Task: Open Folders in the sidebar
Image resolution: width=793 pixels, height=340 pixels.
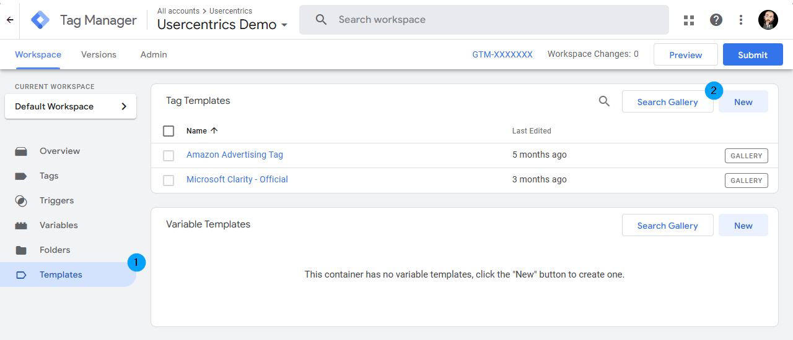Action: coord(68,250)
